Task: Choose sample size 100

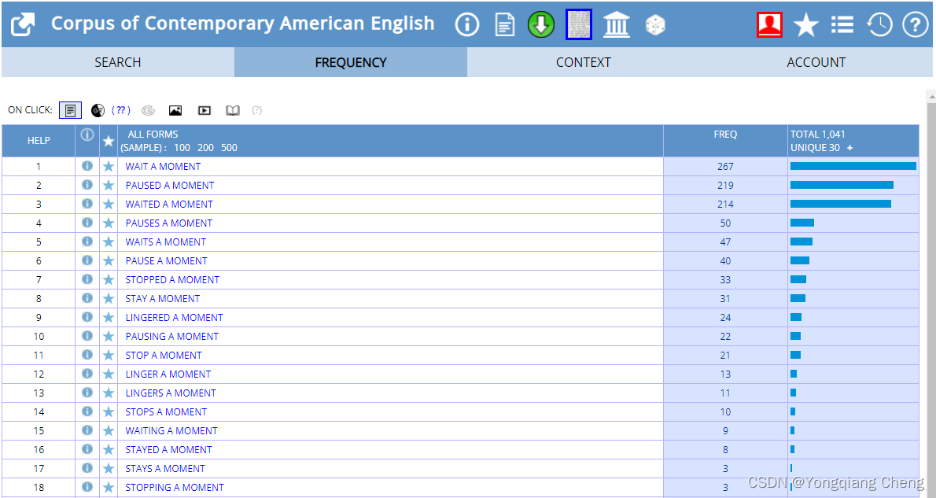Action: click(x=182, y=147)
